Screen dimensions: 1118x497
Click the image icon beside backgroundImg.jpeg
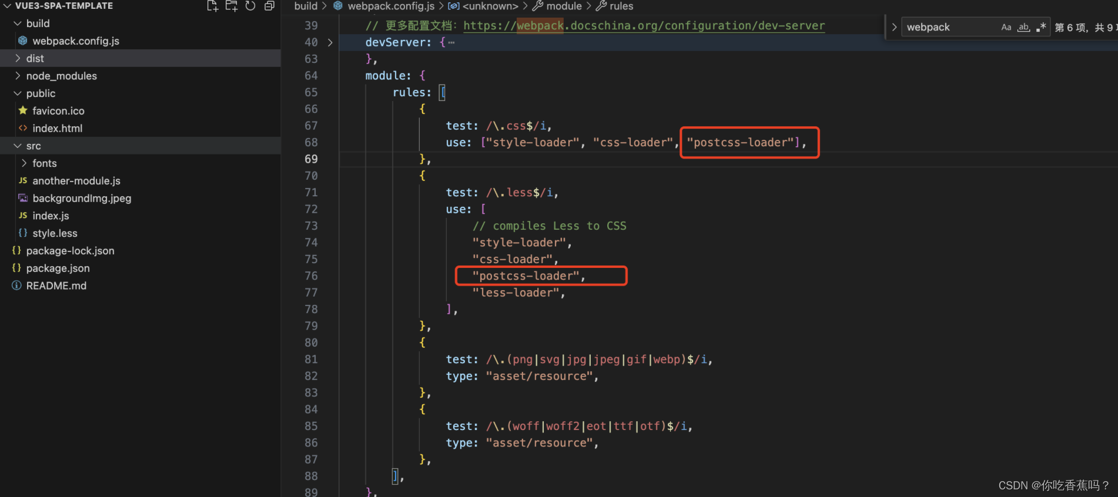23,198
